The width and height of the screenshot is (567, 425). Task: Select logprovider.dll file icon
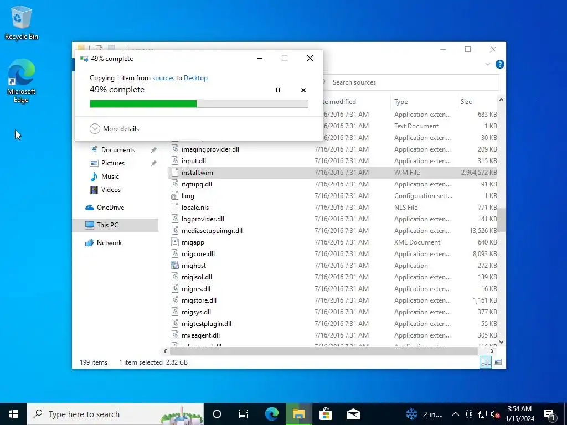click(175, 219)
